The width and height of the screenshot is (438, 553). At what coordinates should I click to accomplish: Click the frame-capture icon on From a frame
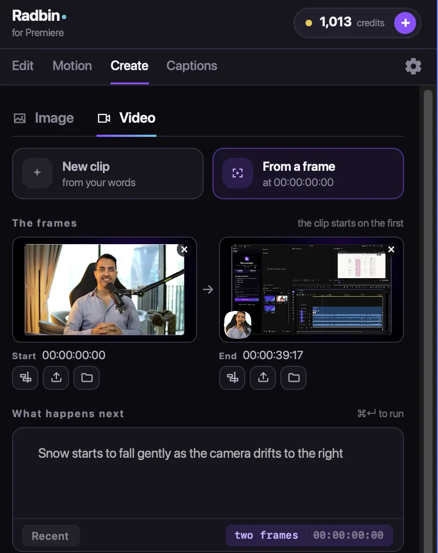238,173
